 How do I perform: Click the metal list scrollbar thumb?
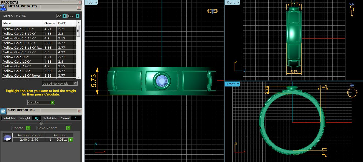click(78, 30)
